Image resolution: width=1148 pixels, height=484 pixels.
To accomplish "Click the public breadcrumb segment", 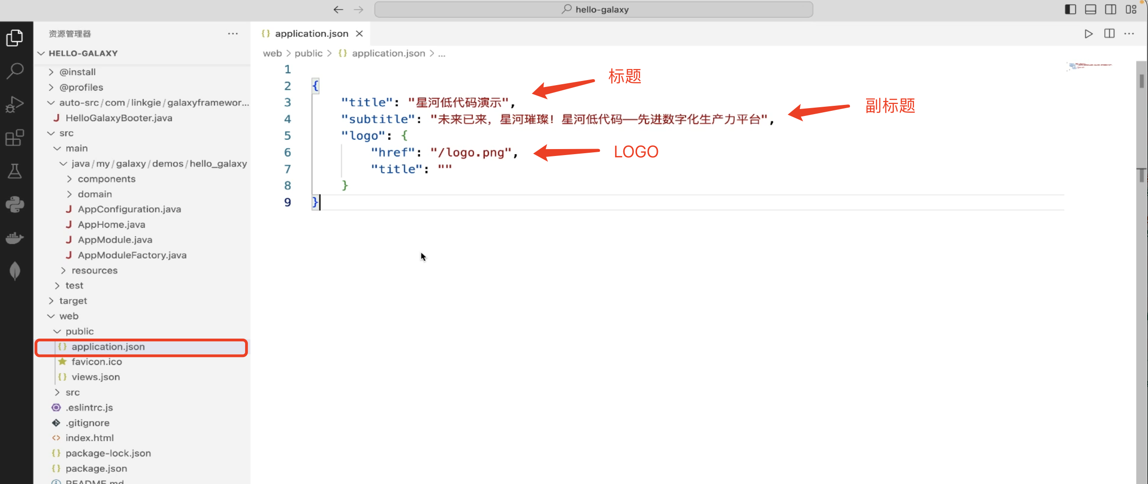I will pos(309,53).
